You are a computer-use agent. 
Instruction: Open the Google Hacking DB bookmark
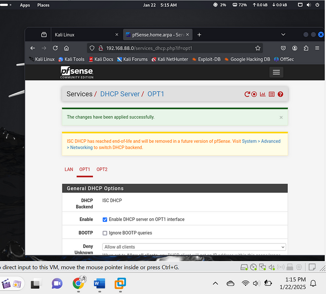point(247,59)
